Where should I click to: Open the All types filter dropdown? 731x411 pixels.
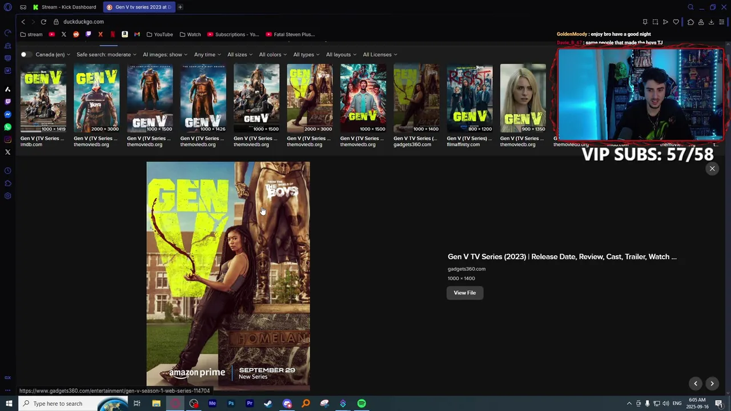307,54
